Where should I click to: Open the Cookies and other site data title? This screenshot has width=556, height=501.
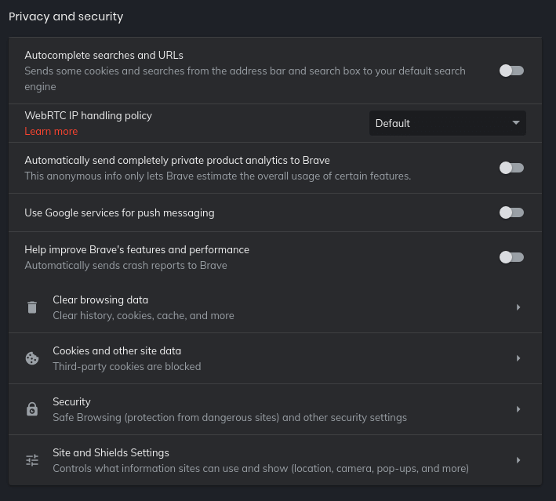tap(117, 350)
